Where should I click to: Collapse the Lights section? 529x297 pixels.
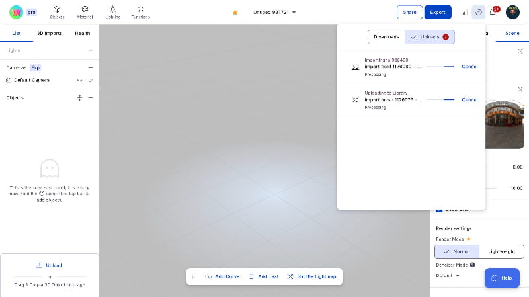(91, 50)
